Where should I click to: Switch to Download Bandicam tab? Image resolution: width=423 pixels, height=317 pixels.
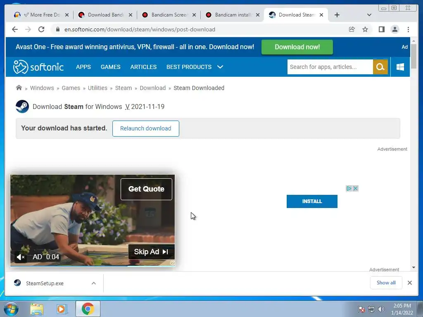[105, 15]
